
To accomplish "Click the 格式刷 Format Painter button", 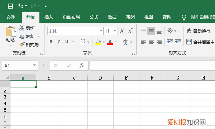I will 29,44.
